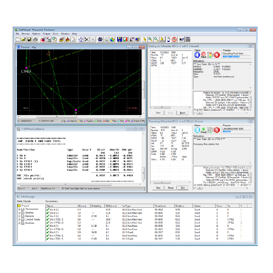Save the project via the floppy disk icon

[29, 39]
